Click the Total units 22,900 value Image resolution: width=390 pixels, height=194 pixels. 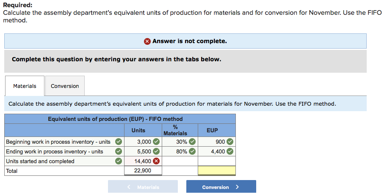point(143,171)
